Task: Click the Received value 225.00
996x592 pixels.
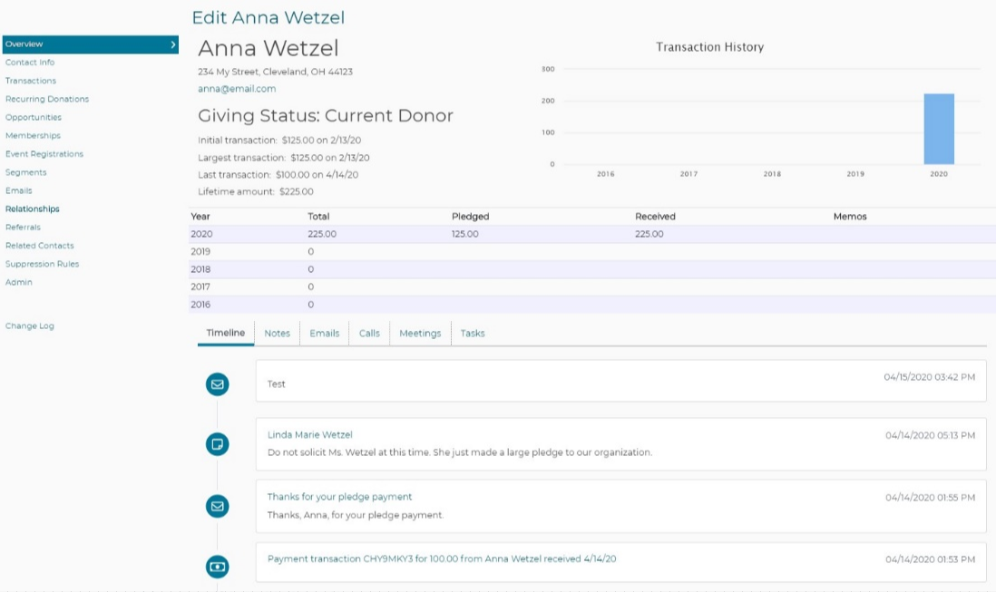Action: (x=649, y=234)
